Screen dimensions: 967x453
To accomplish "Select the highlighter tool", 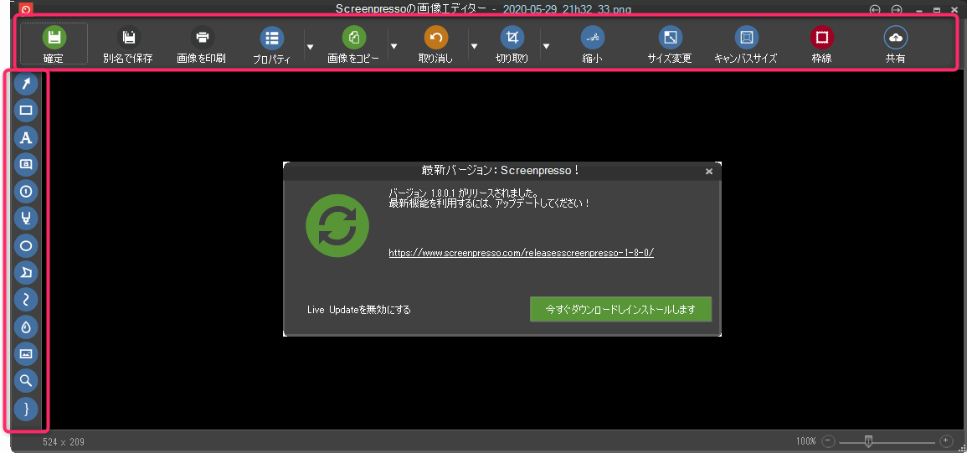I will [x=26, y=219].
